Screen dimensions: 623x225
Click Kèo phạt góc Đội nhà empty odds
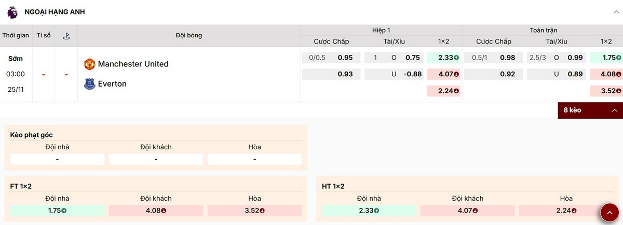click(57, 159)
